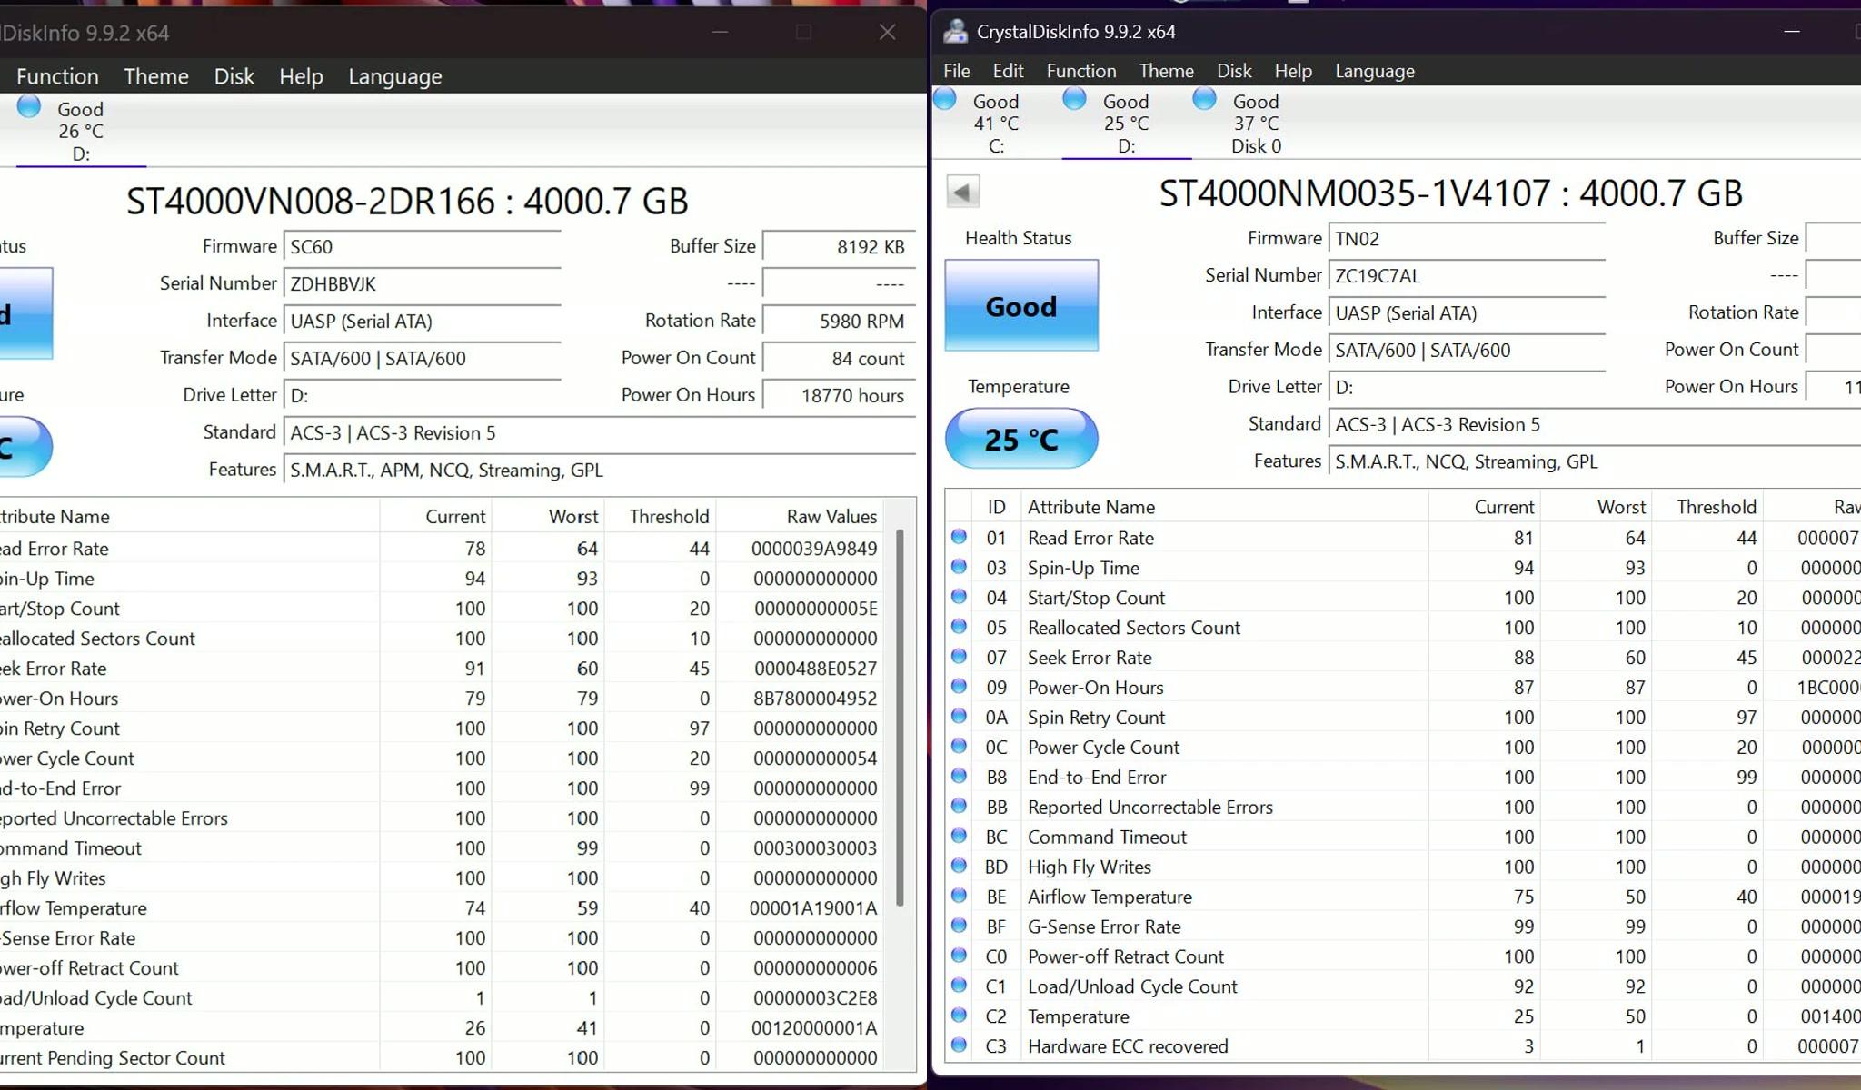
Task: Click status dot for Airflow Temperature in right window
Action: [959, 896]
